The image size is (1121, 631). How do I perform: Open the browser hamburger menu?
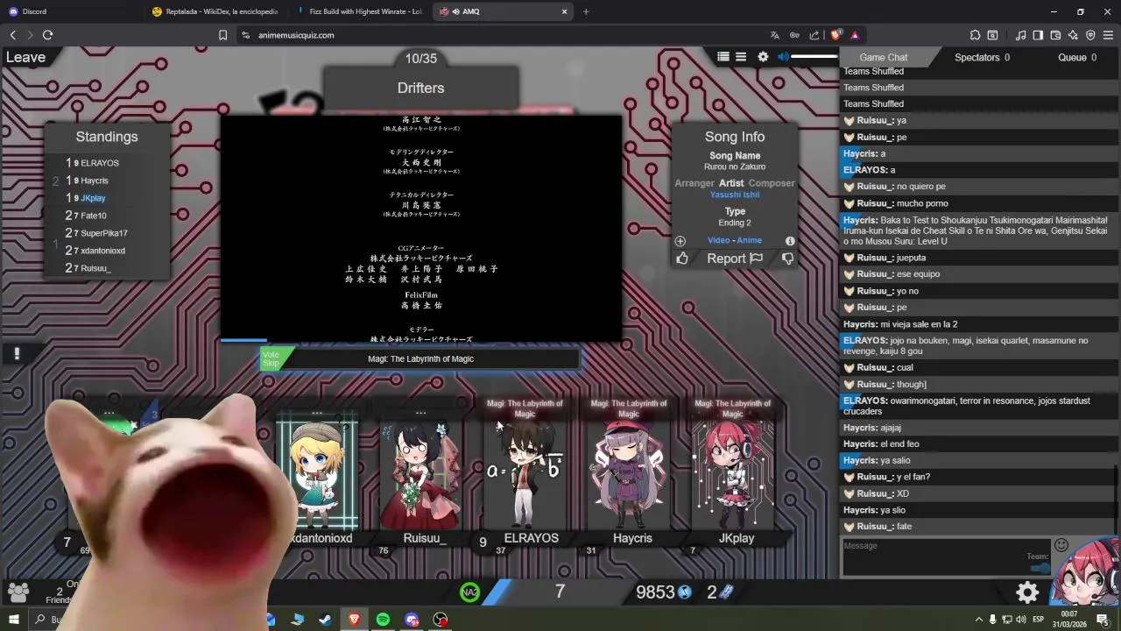[1108, 35]
